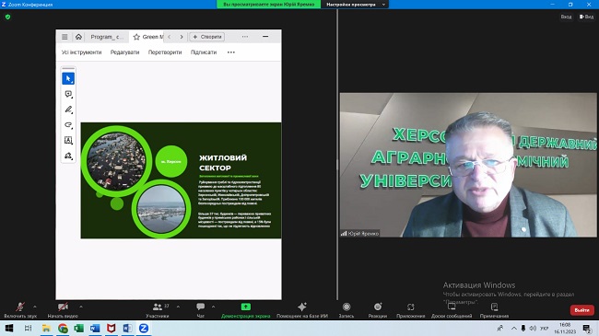
Task: Select Юрій Яремко's video tile
Action: pos(468,165)
